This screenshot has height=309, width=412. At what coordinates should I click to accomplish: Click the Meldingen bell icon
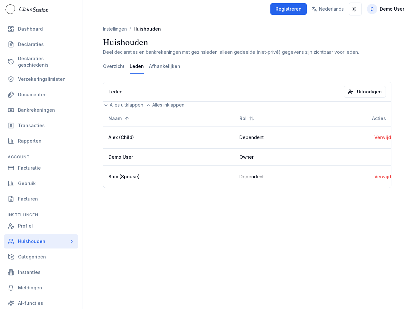point(11,288)
